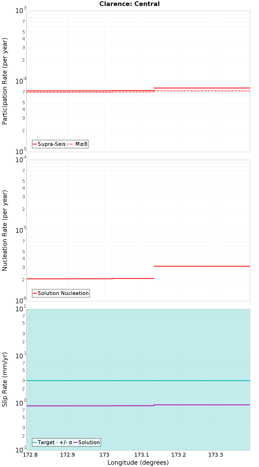Click the Longitude (degrees) axis label
The image size is (259, 467).
coord(138,463)
